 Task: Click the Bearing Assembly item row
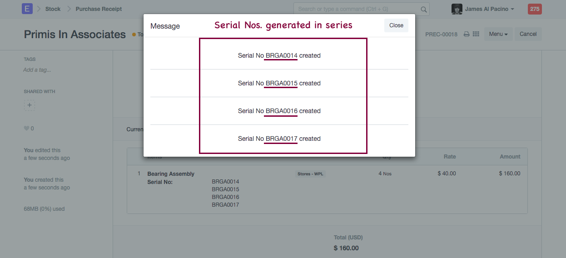(x=171, y=174)
